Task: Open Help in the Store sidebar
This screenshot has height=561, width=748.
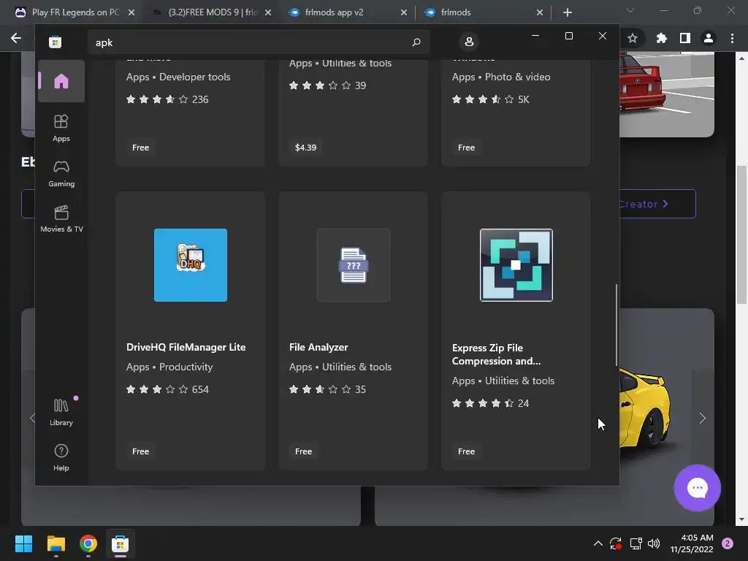Action: (61, 457)
